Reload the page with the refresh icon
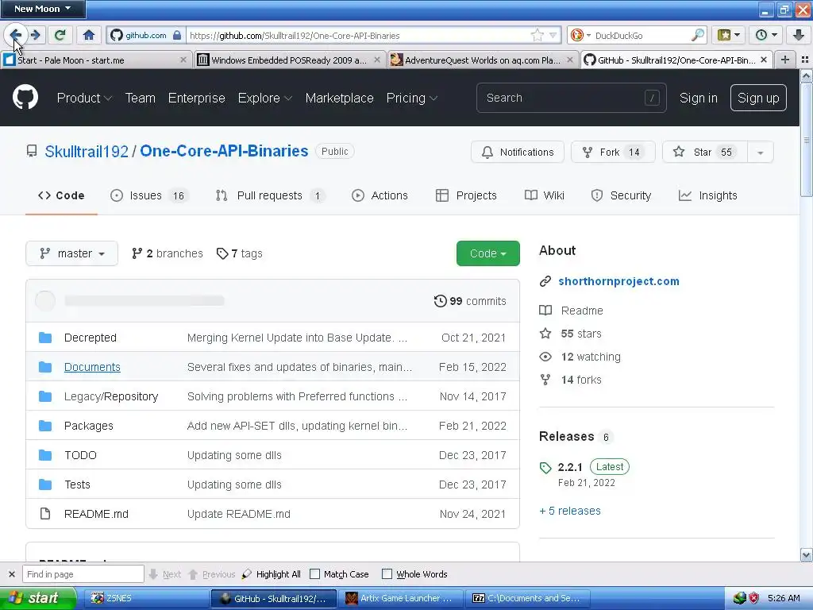Image resolution: width=813 pixels, height=610 pixels. coord(60,35)
